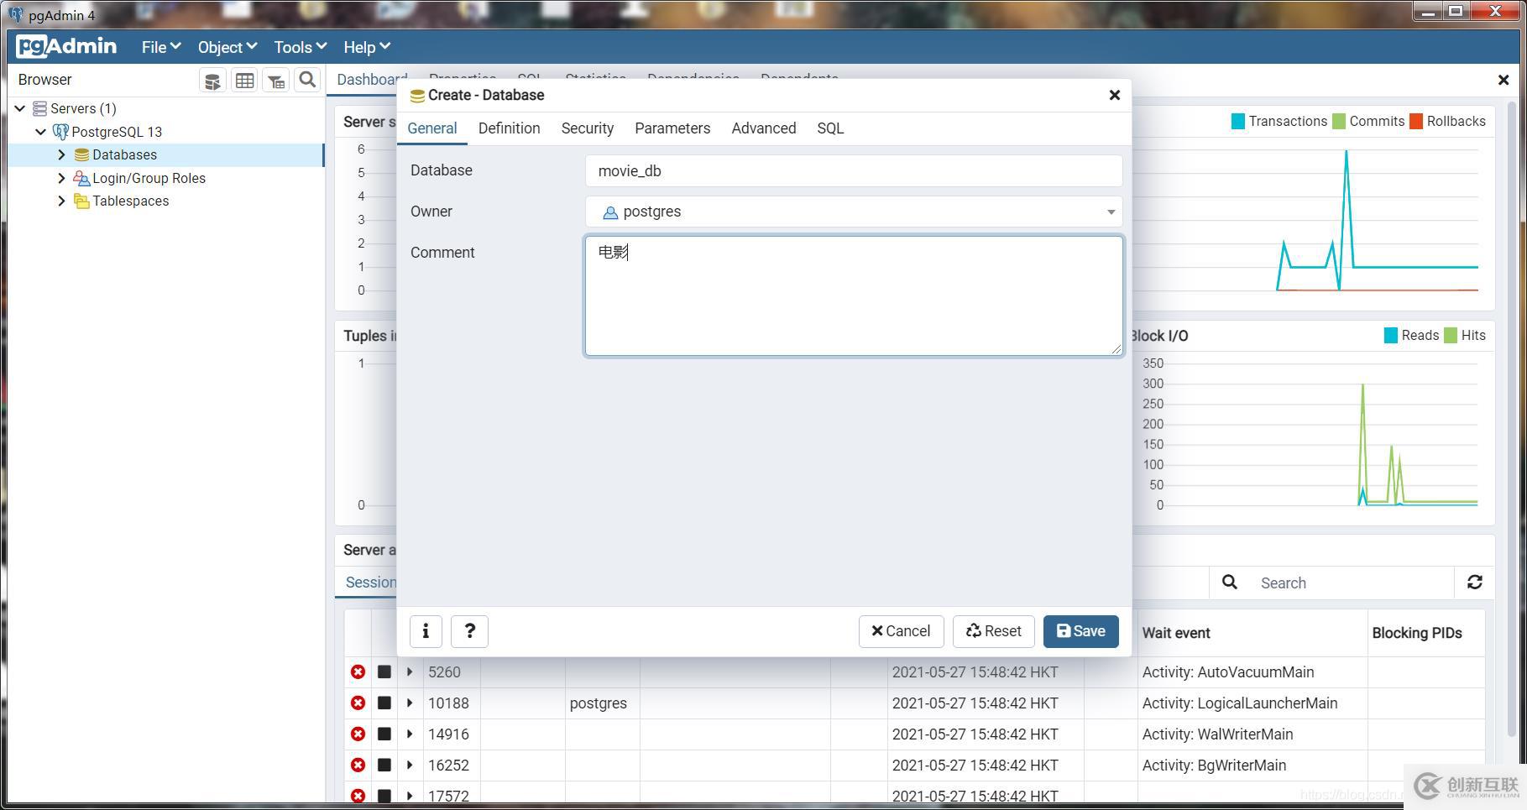This screenshot has width=1527, height=810.
Task: Switch to the Advanced tab
Action: 763,128
